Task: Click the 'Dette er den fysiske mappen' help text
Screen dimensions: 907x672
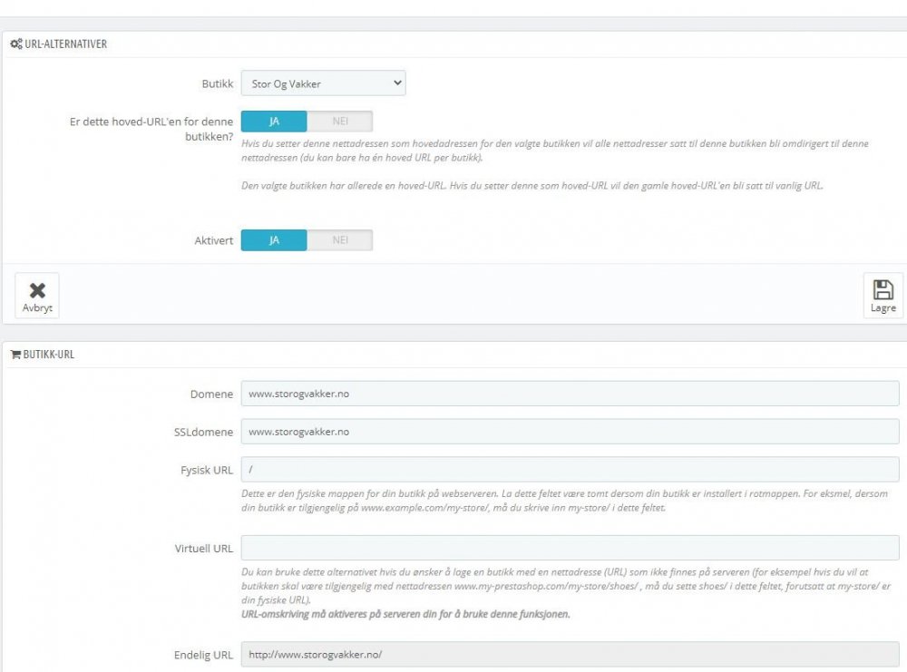Action: (x=564, y=501)
